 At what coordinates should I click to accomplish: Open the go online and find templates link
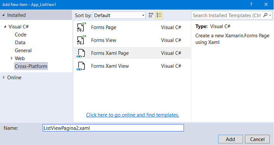coord(132,115)
